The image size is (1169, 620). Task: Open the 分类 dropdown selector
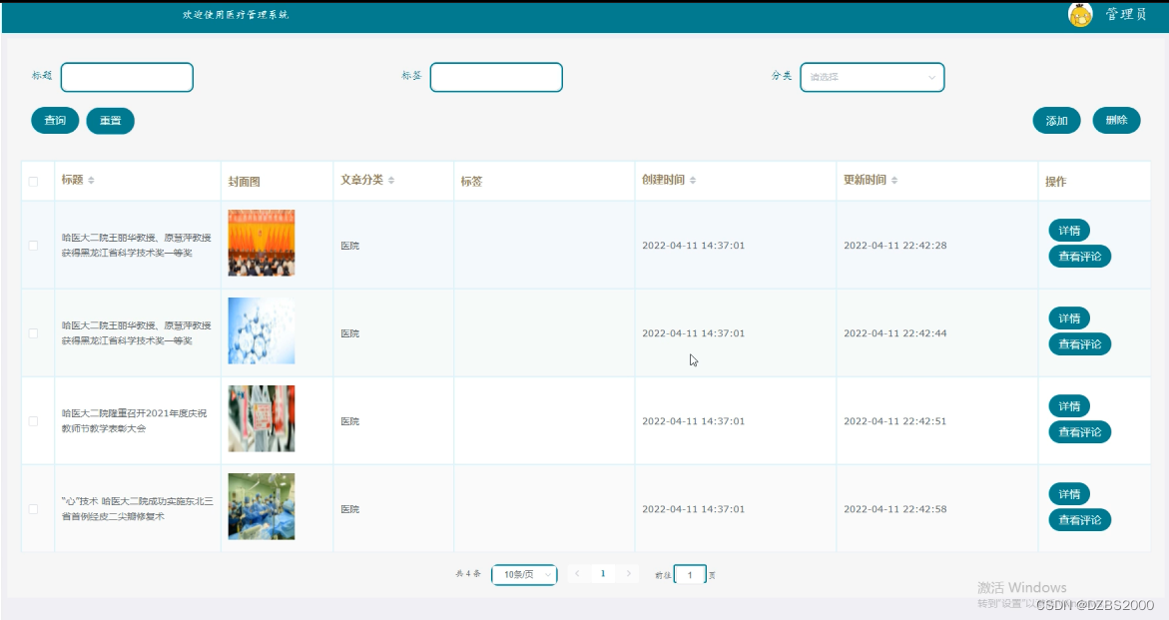(x=873, y=77)
